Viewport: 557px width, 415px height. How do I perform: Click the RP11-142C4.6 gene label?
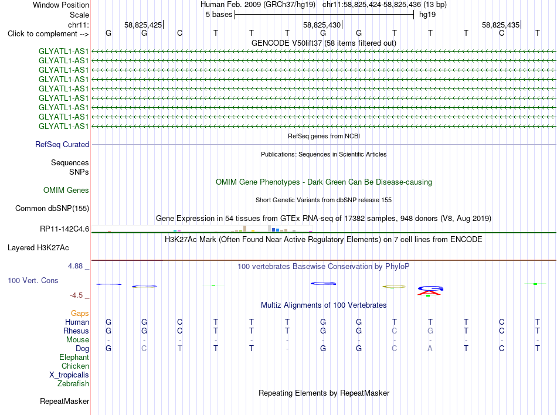(64, 229)
